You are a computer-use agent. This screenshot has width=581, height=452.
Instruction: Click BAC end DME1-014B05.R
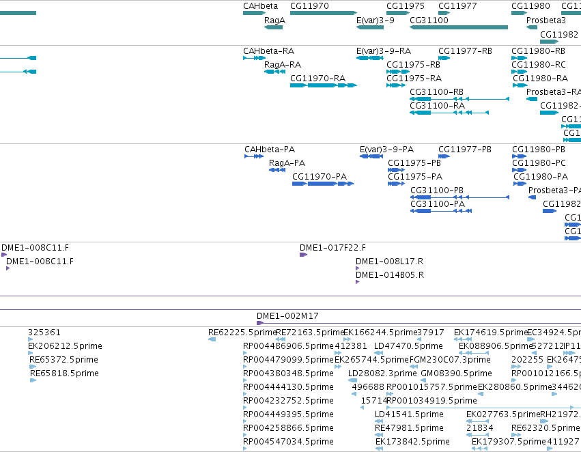pos(357,282)
